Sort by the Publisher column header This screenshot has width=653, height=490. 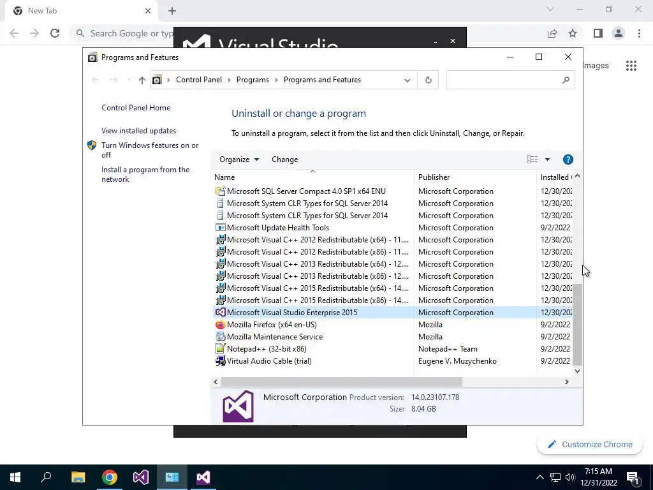475,177
